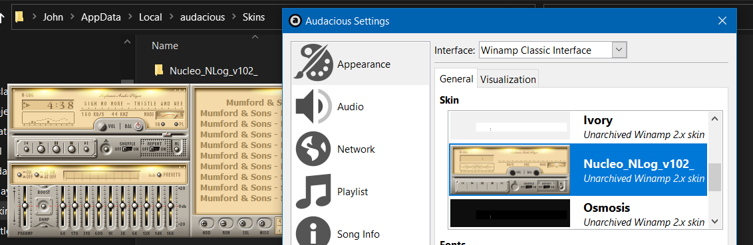Expand breadcrumb chevron after John
The height and width of the screenshot is (245, 753).
(72, 17)
